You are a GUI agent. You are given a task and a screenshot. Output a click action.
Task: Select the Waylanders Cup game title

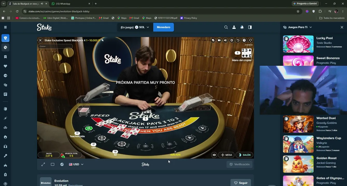pyautogui.click(x=329, y=138)
